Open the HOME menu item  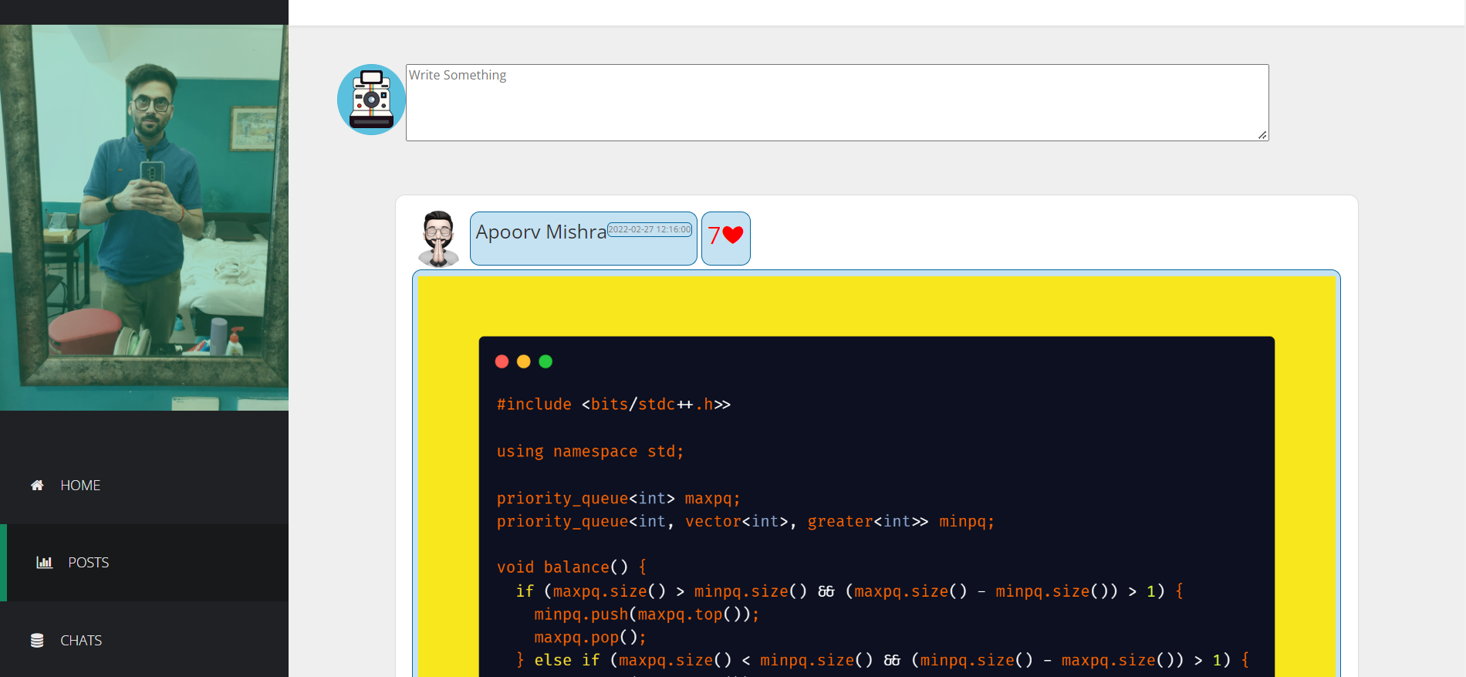click(x=144, y=486)
